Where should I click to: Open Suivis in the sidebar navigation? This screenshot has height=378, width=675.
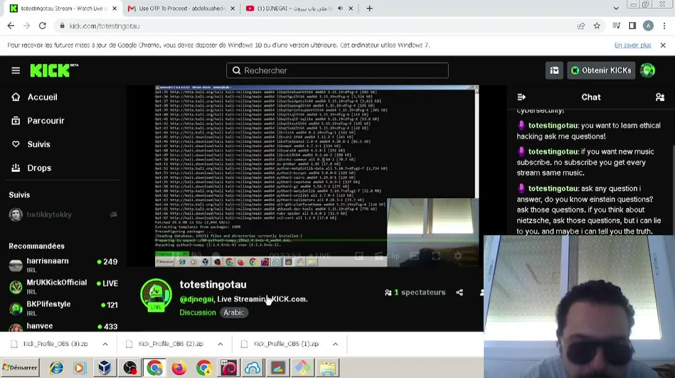pyautogui.click(x=31, y=144)
